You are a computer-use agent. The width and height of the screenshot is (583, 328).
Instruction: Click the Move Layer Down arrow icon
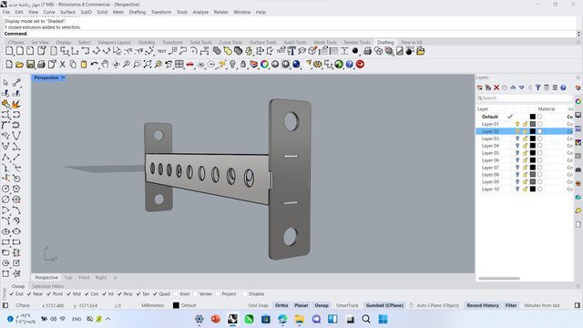[x=522, y=87]
